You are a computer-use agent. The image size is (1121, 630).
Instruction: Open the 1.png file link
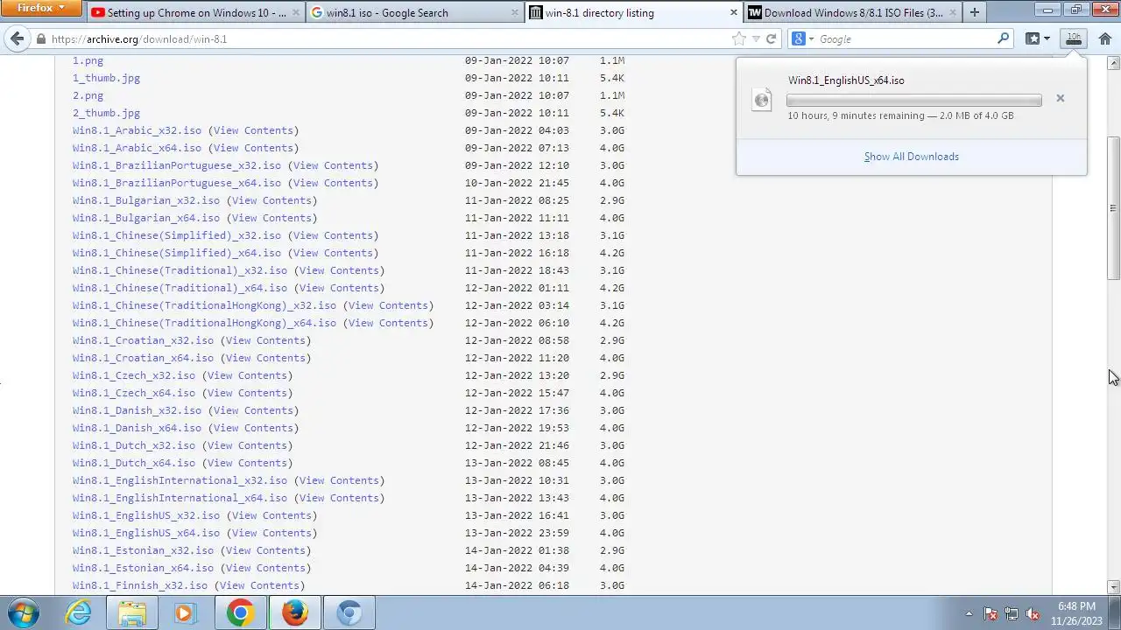click(88, 60)
